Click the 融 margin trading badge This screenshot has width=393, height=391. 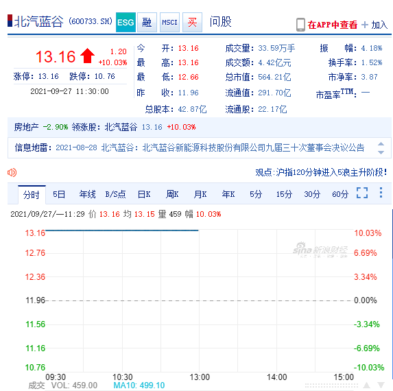click(x=147, y=23)
